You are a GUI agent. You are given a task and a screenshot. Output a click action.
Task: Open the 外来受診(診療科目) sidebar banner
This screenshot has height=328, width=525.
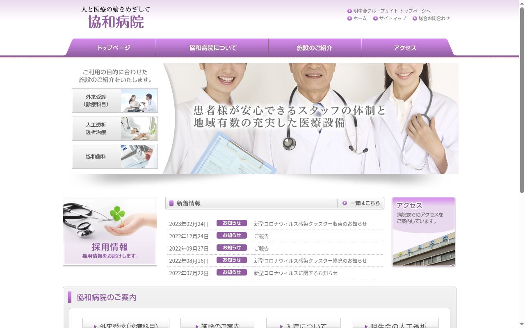pos(115,100)
